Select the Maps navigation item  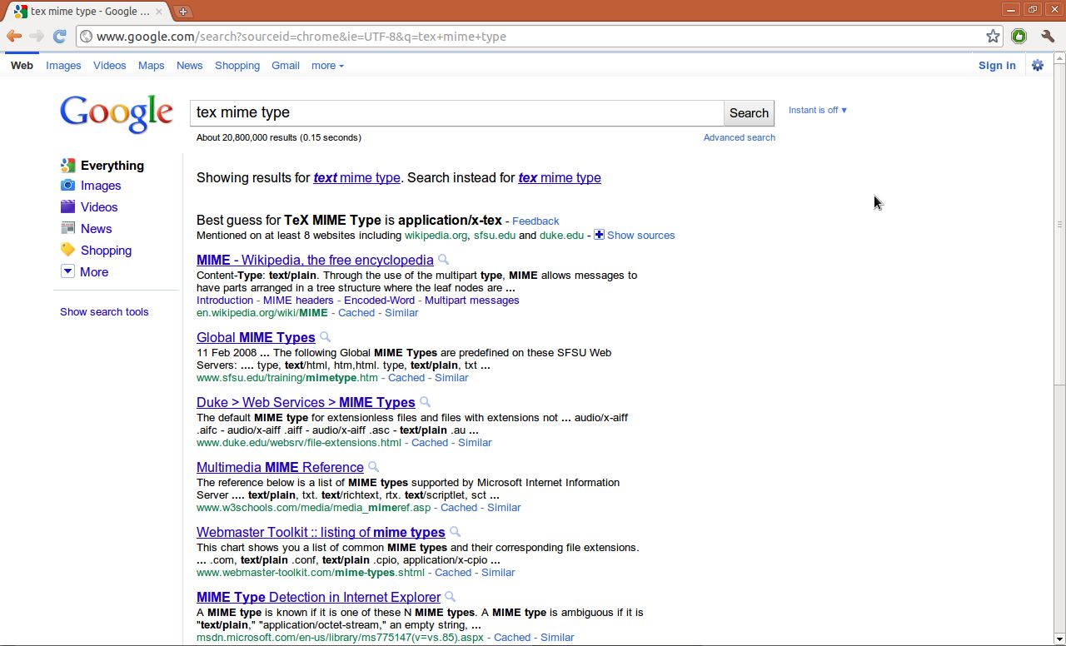point(151,65)
